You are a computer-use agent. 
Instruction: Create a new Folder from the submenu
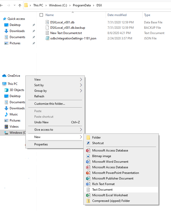click(121, 138)
